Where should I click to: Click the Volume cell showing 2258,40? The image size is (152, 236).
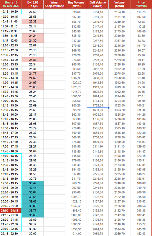point(119,55)
